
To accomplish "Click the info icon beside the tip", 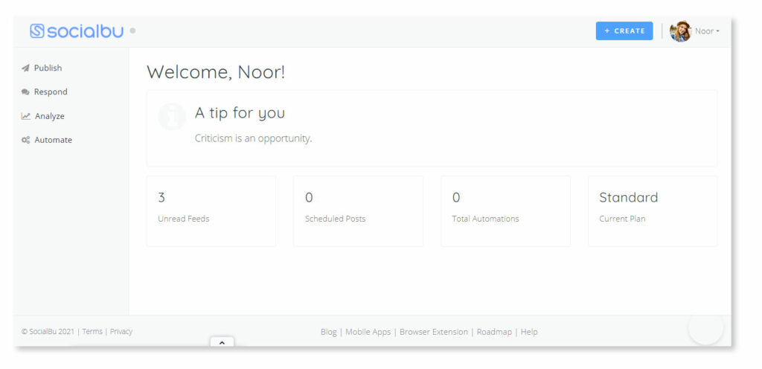I will click(172, 117).
